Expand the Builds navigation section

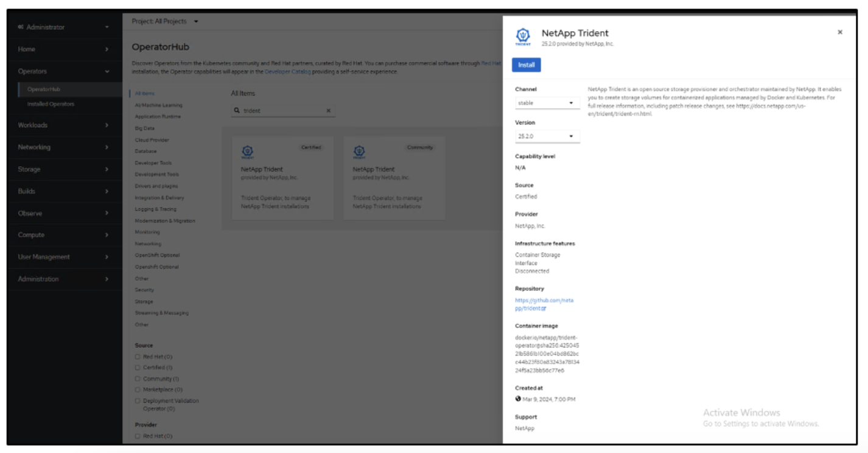(64, 191)
